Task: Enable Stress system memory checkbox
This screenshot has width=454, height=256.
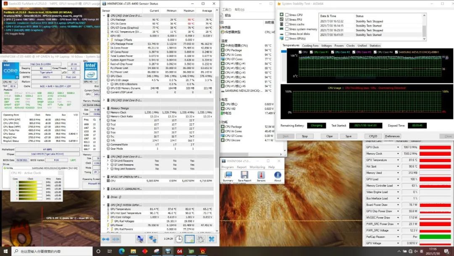Action: [287, 29]
